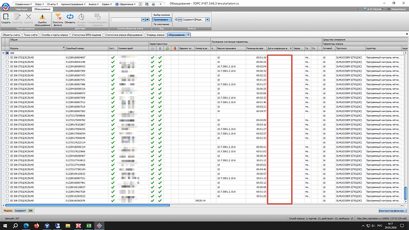The height and width of the screenshot is (230, 409).
Task: Open Ошибки оборудования warning icon
Action: coord(42,17)
